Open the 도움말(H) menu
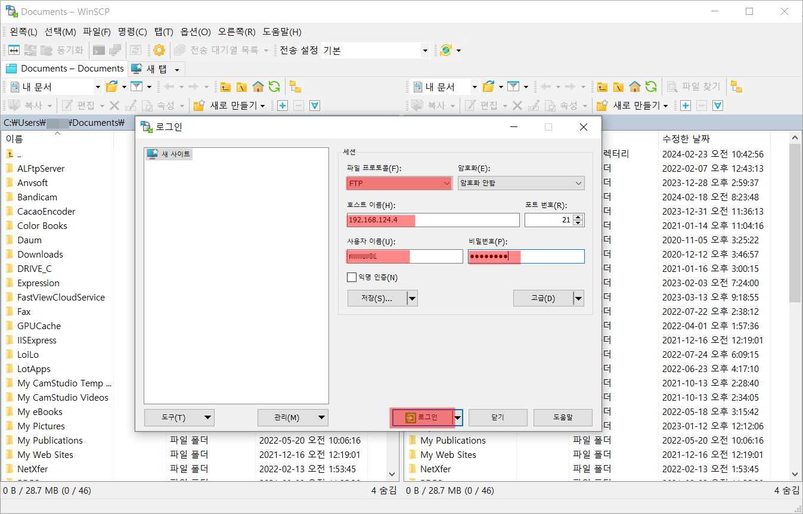 click(x=282, y=32)
